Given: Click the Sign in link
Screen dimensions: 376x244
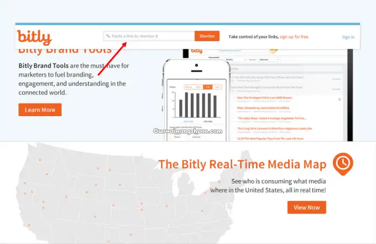Looking at the screenshot, I should coord(348,37).
